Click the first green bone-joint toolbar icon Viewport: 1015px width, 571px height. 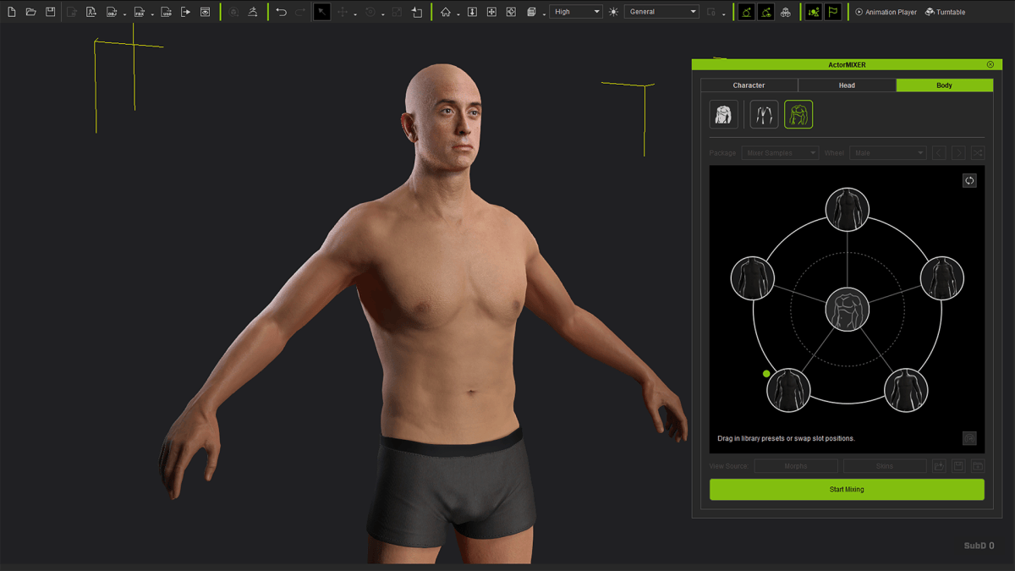(x=746, y=12)
